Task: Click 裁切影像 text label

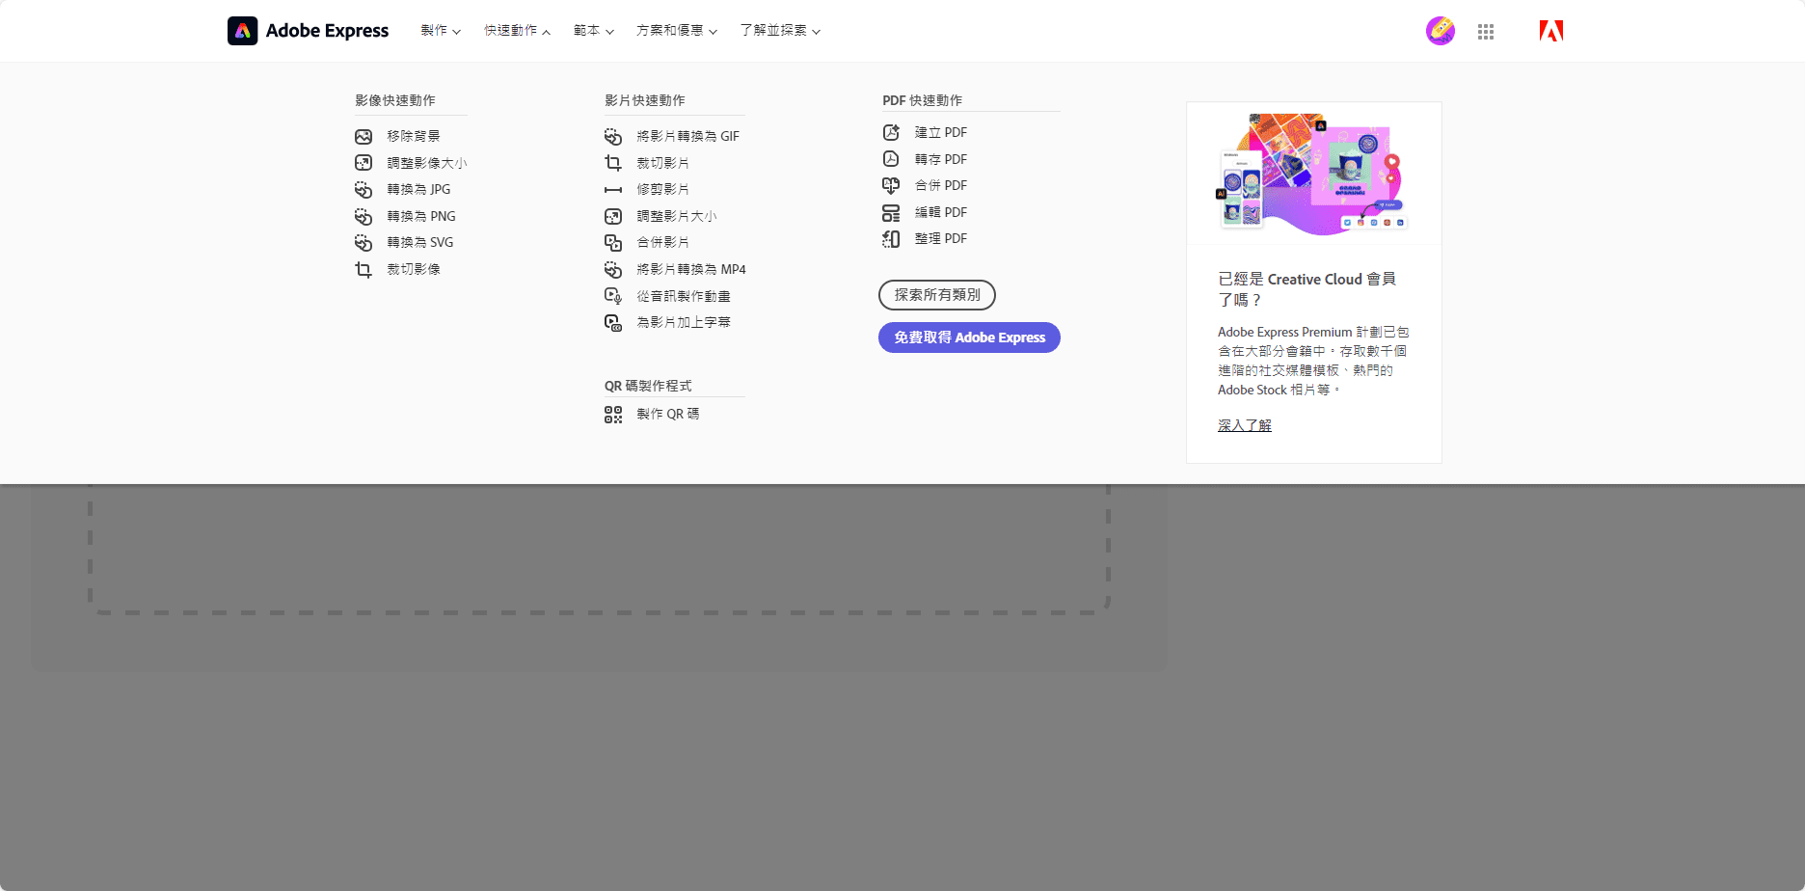Action: coord(414,269)
